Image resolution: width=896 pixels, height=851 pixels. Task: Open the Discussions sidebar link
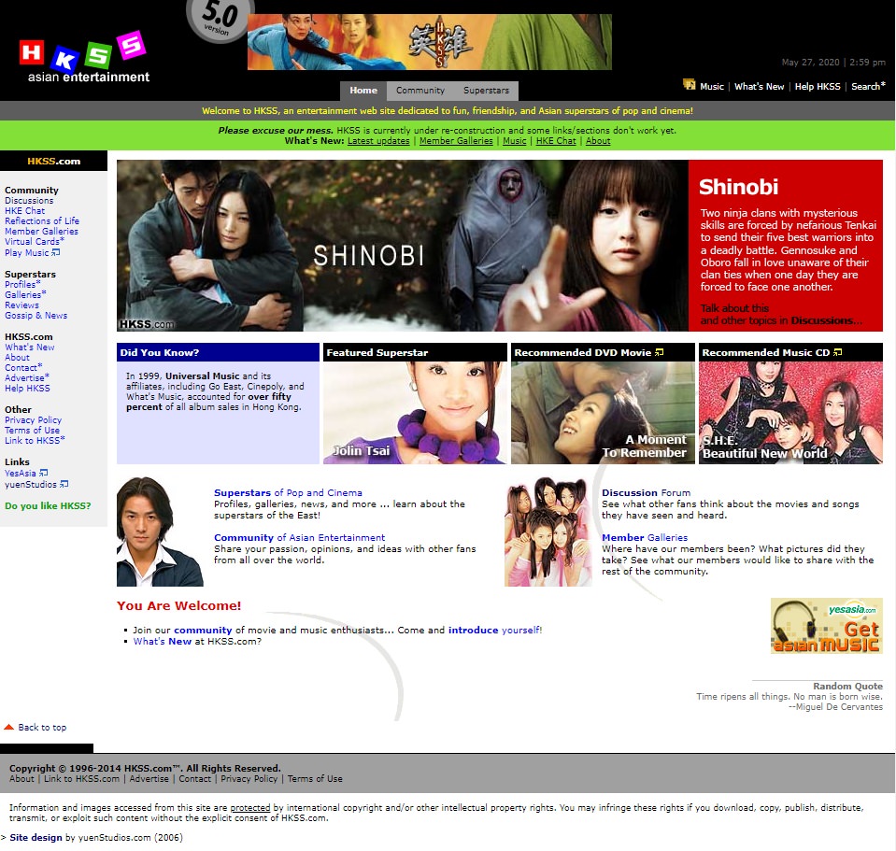click(x=29, y=201)
